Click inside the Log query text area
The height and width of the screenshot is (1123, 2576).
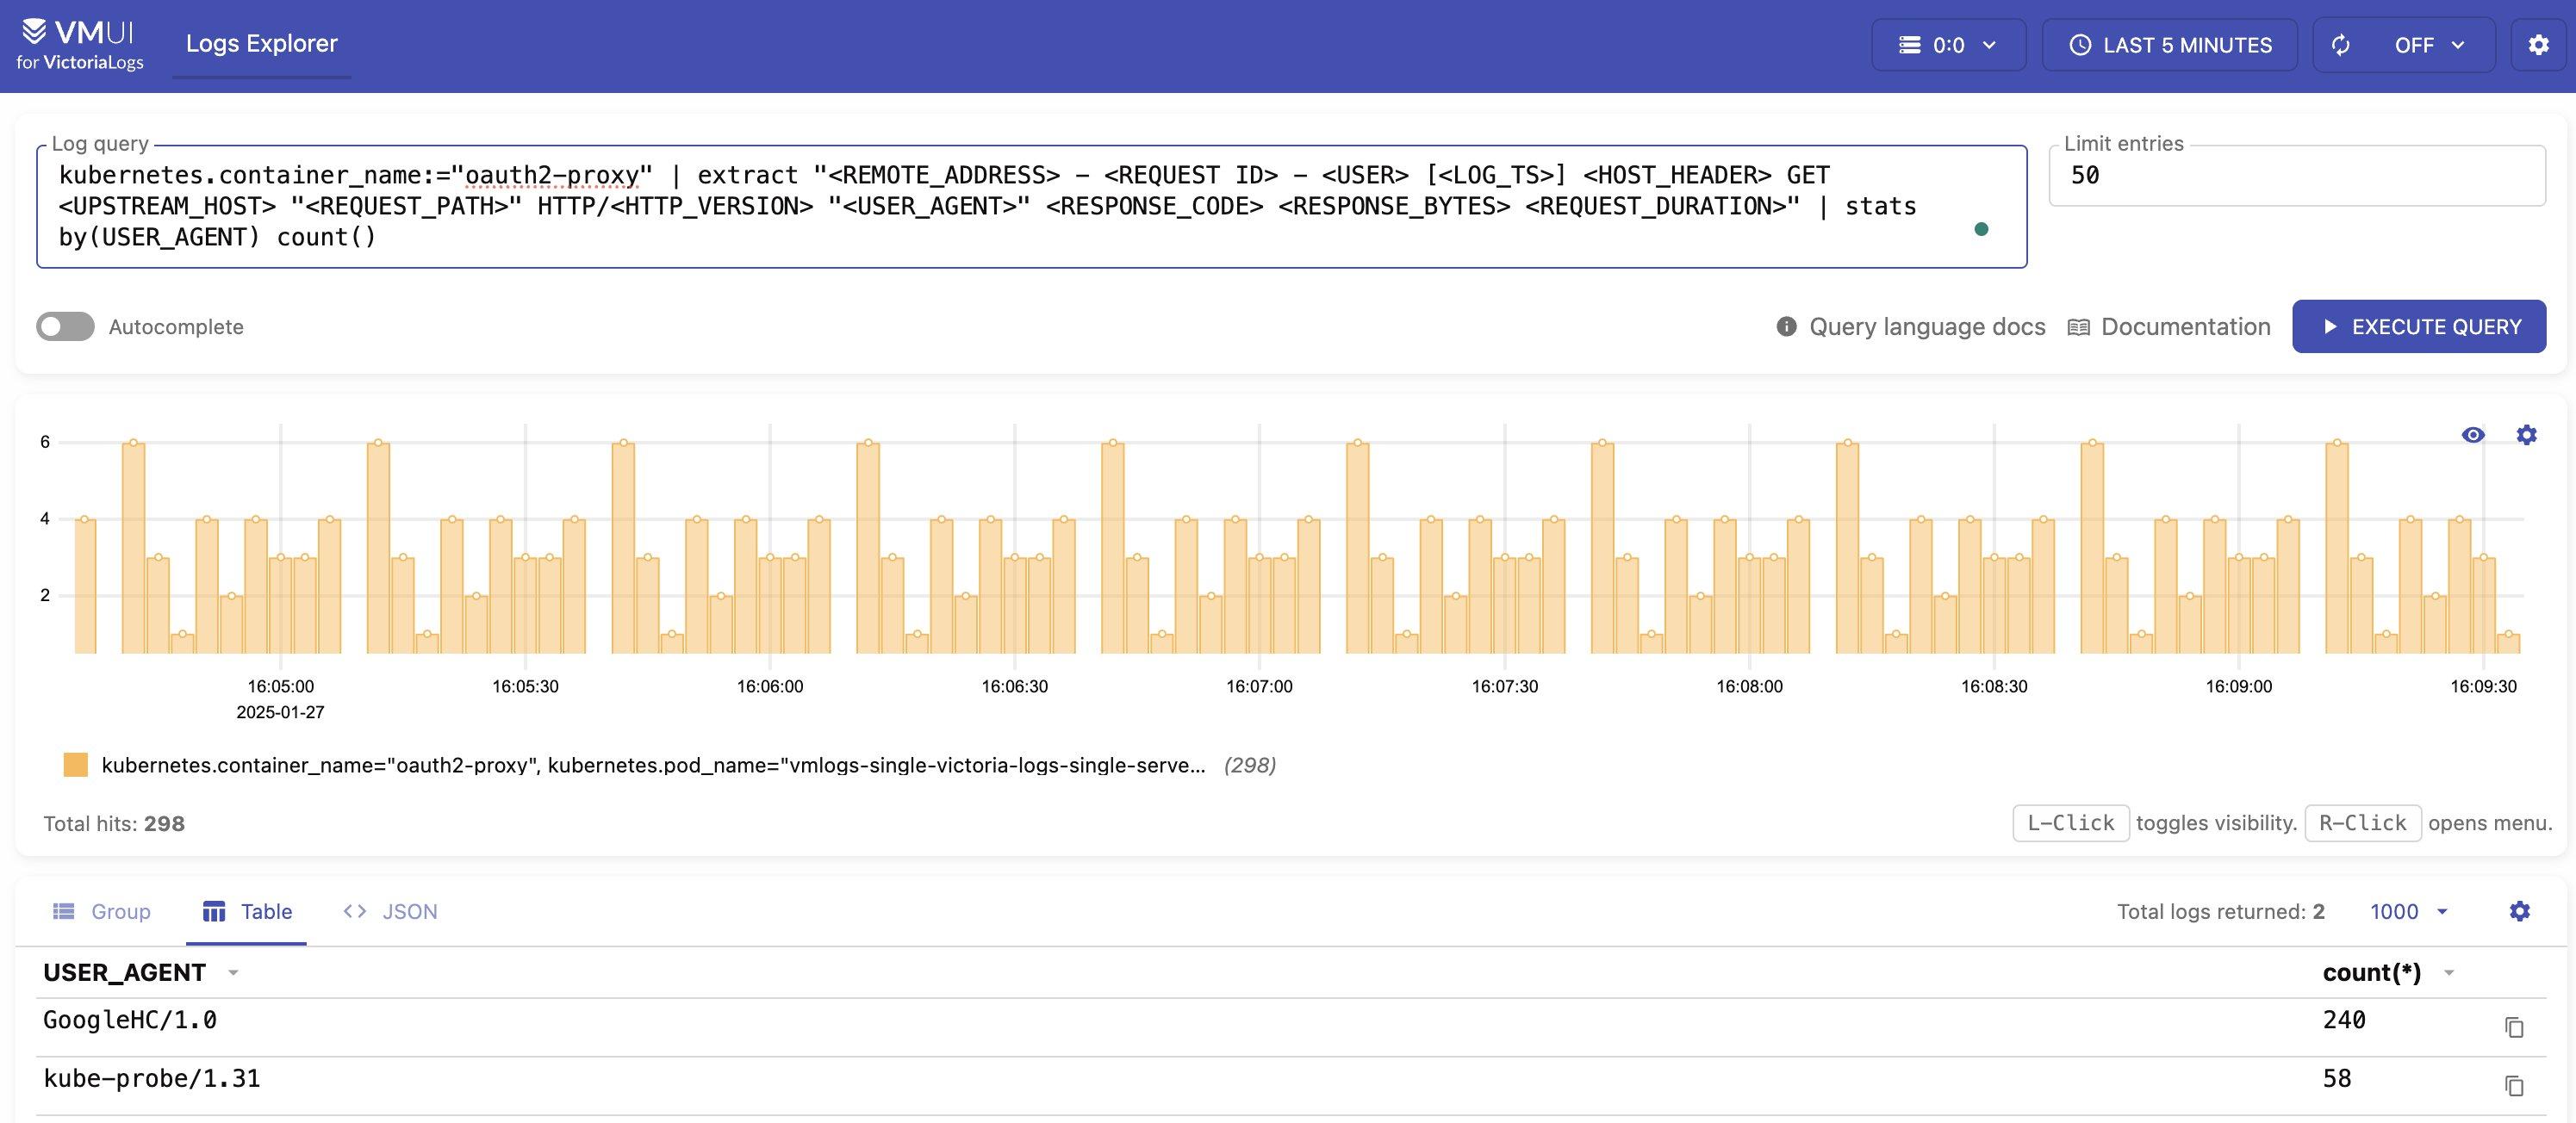point(1031,206)
